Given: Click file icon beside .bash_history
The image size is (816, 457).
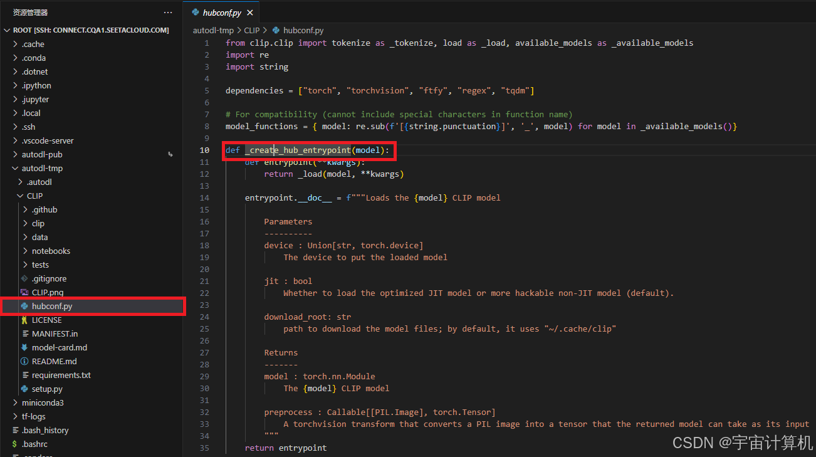Looking at the screenshot, I should (x=15, y=430).
